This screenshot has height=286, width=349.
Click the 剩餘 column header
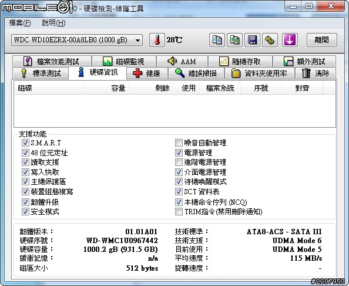pos(151,88)
